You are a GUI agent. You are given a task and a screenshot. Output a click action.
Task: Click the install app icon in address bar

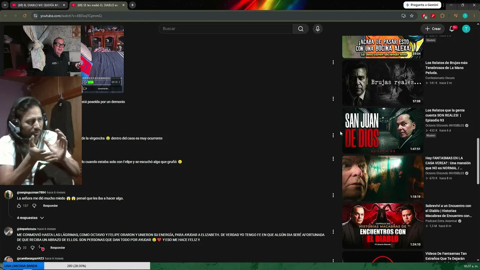[403, 16]
